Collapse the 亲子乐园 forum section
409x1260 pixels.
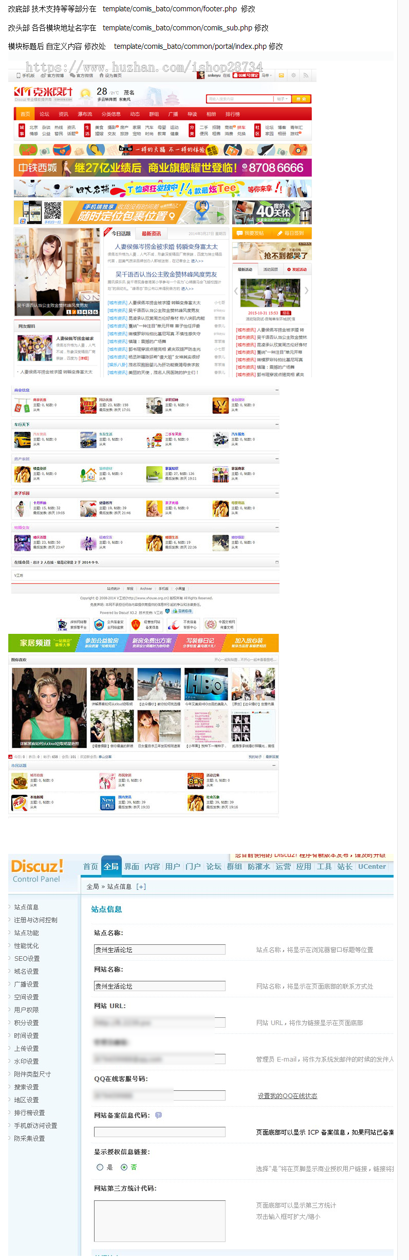point(277,494)
